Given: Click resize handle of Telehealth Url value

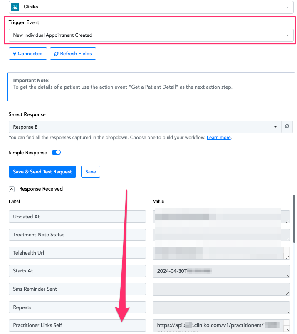Looking at the screenshot, I should click(x=287, y=257).
